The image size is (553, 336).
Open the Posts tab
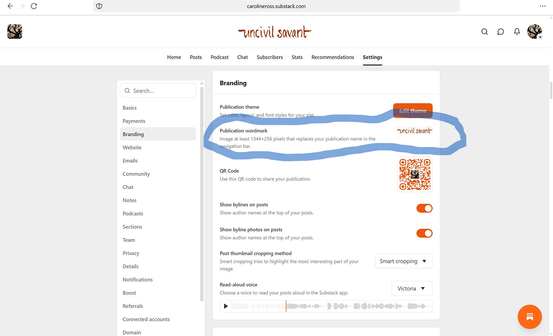pos(196,57)
